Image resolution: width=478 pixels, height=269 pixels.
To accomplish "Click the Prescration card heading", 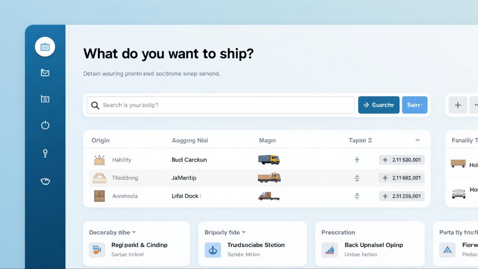I will click(x=338, y=232).
